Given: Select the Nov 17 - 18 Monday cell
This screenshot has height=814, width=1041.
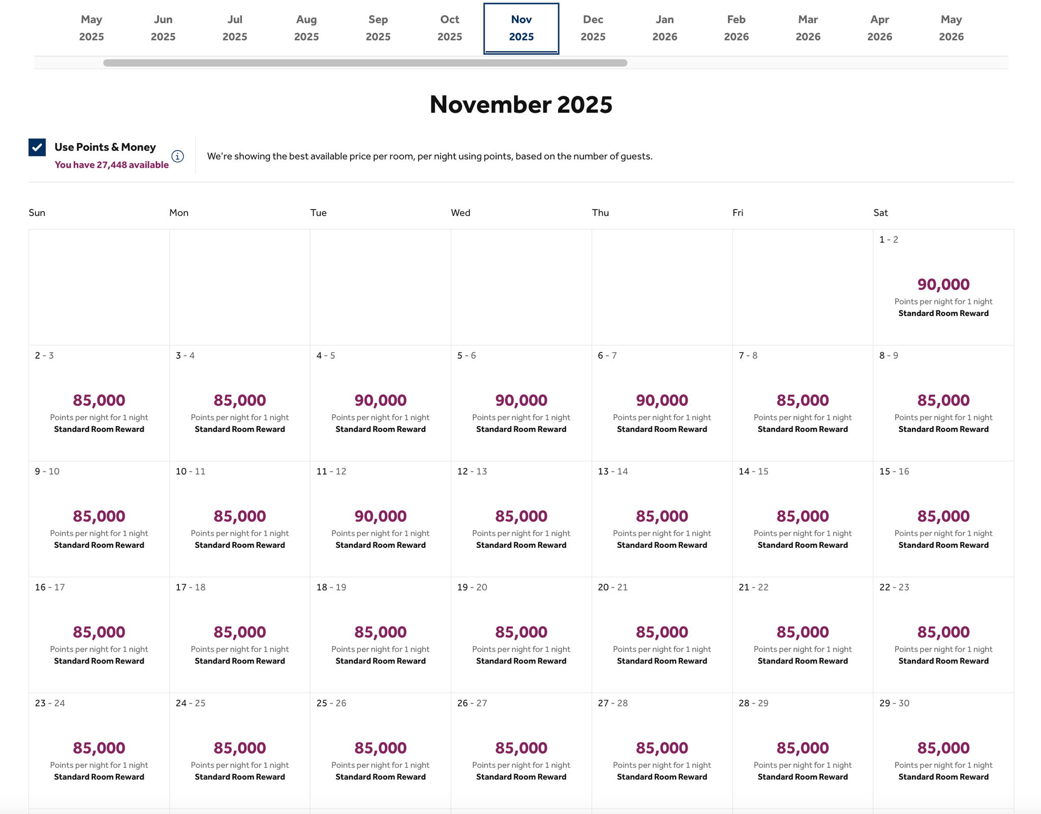Looking at the screenshot, I should (x=239, y=635).
